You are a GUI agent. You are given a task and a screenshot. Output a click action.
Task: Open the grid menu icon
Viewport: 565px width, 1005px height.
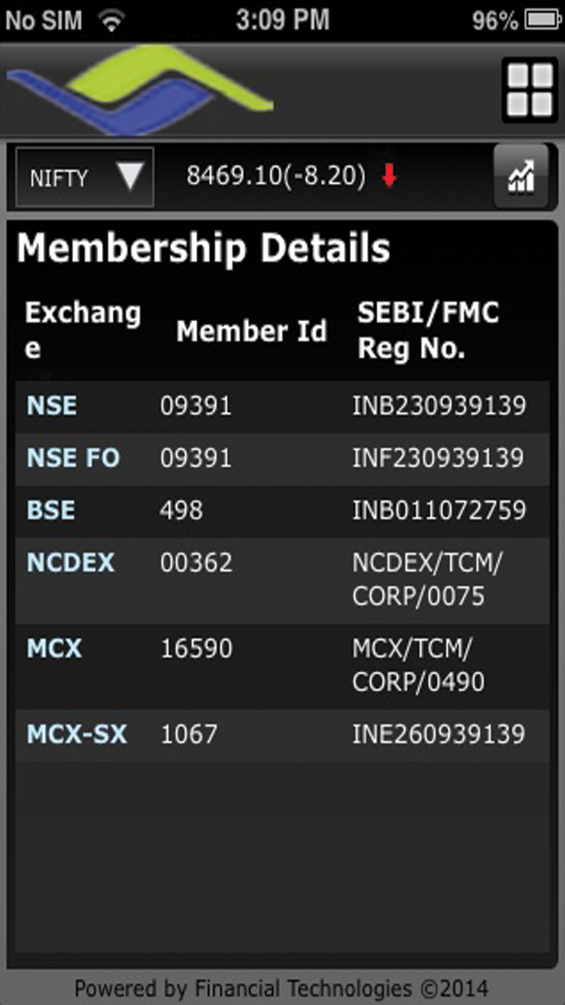point(529,90)
